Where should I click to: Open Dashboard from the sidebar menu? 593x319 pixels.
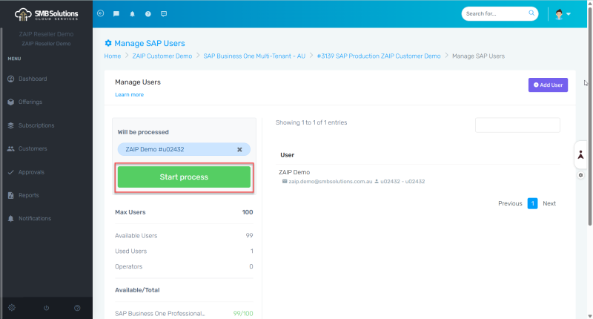click(33, 79)
